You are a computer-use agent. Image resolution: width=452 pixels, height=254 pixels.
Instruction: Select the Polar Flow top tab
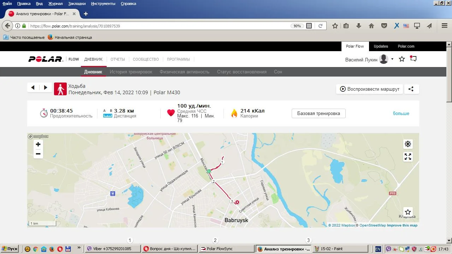pos(355,46)
